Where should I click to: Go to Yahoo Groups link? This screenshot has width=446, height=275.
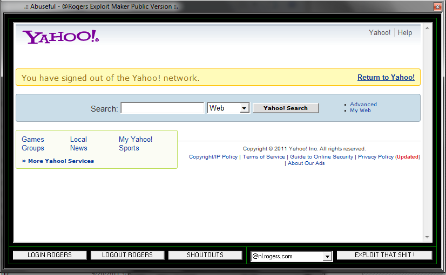(x=33, y=148)
